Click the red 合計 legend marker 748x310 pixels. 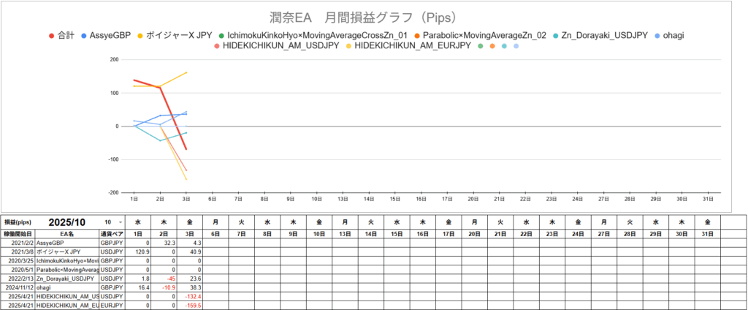tap(50, 34)
